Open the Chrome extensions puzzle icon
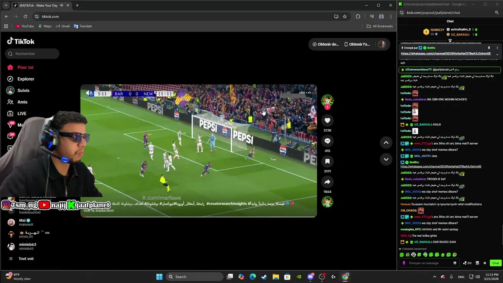503x283 pixels. pos(358,17)
